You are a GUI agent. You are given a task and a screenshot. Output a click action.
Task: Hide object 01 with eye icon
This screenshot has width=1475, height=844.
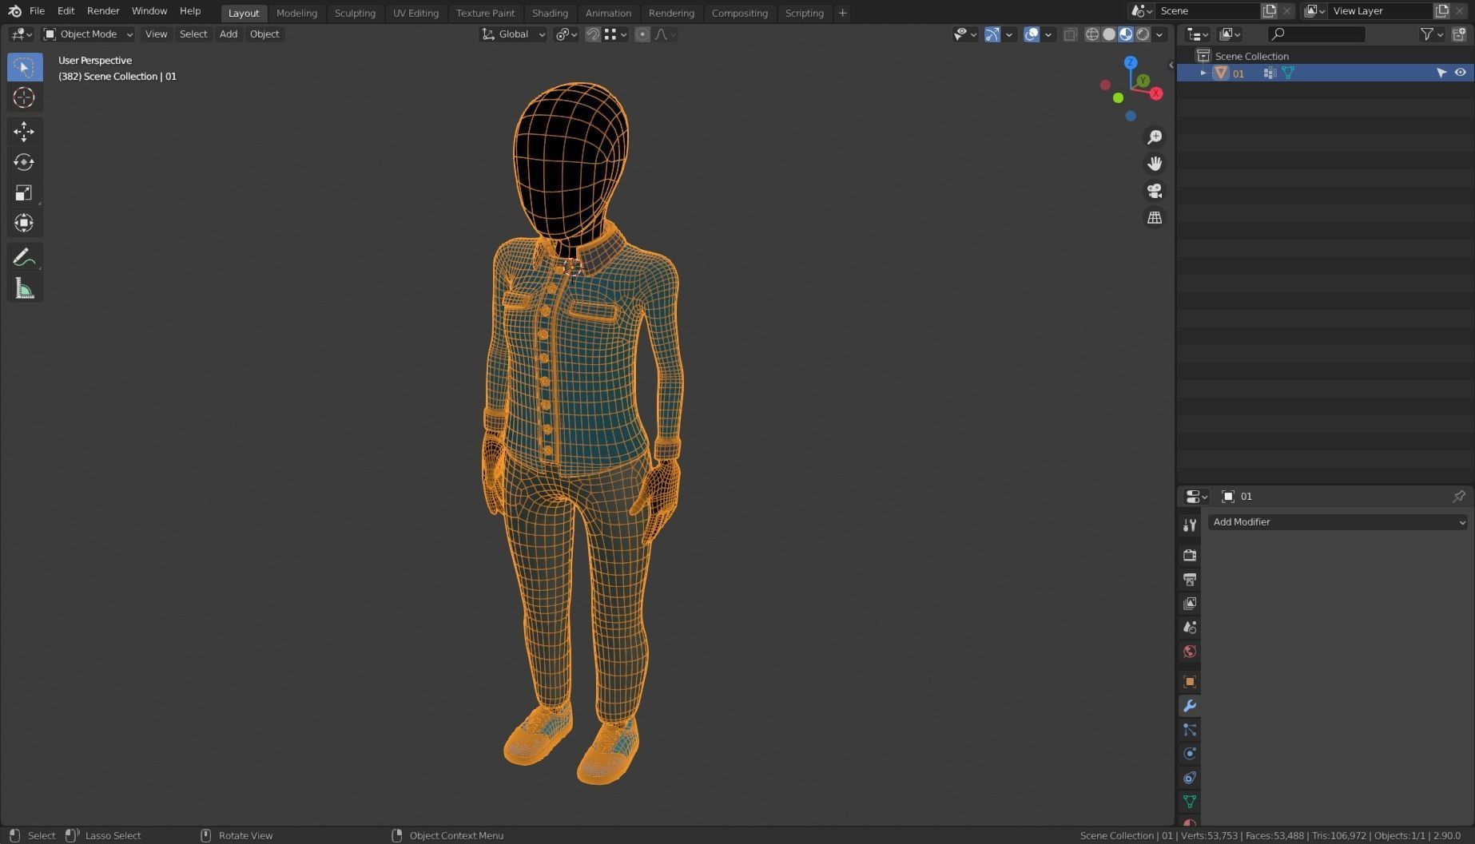(x=1460, y=73)
